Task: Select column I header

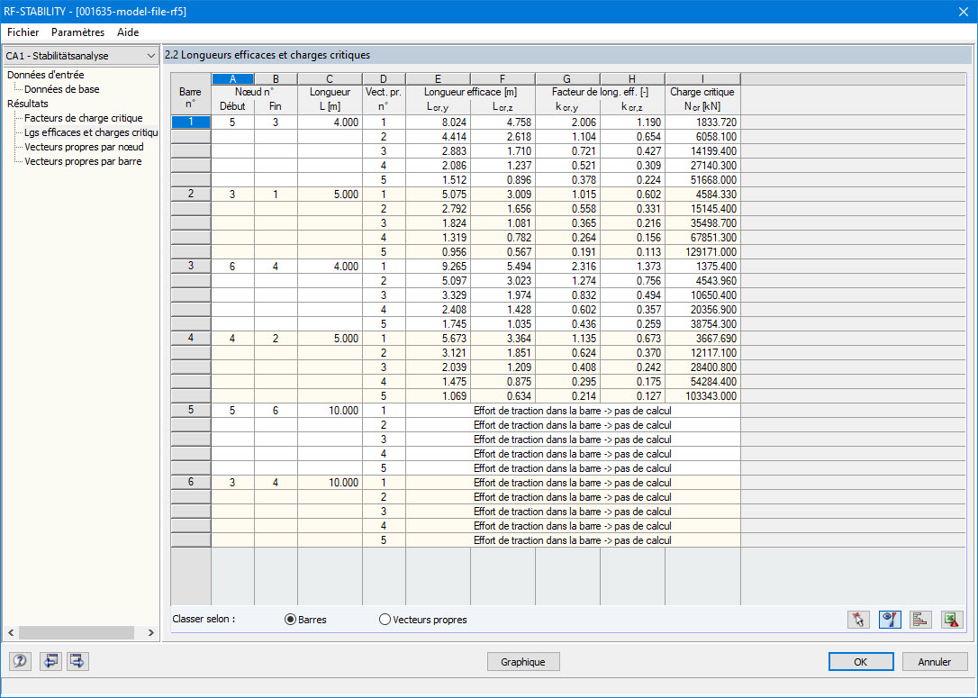Action: point(702,78)
